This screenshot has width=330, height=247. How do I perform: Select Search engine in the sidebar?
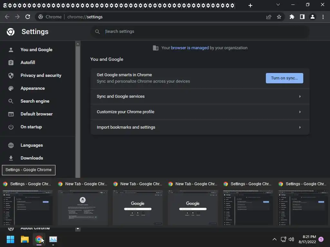point(35,101)
